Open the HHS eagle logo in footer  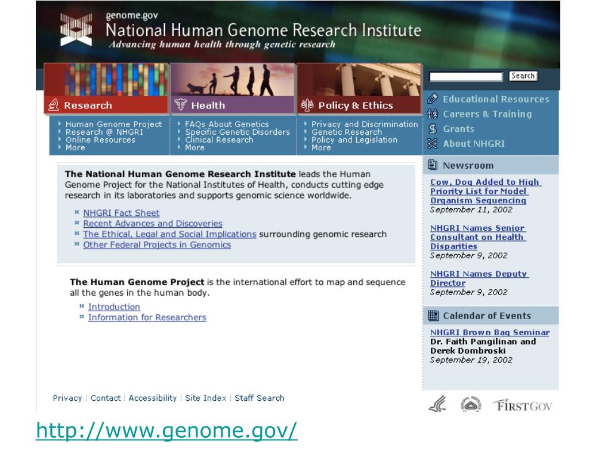pos(437,405)
